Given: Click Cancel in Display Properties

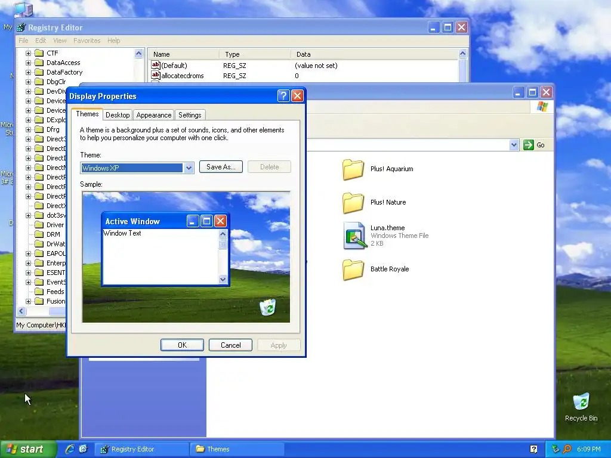Looking at the screenshot, I should point(230,345).
